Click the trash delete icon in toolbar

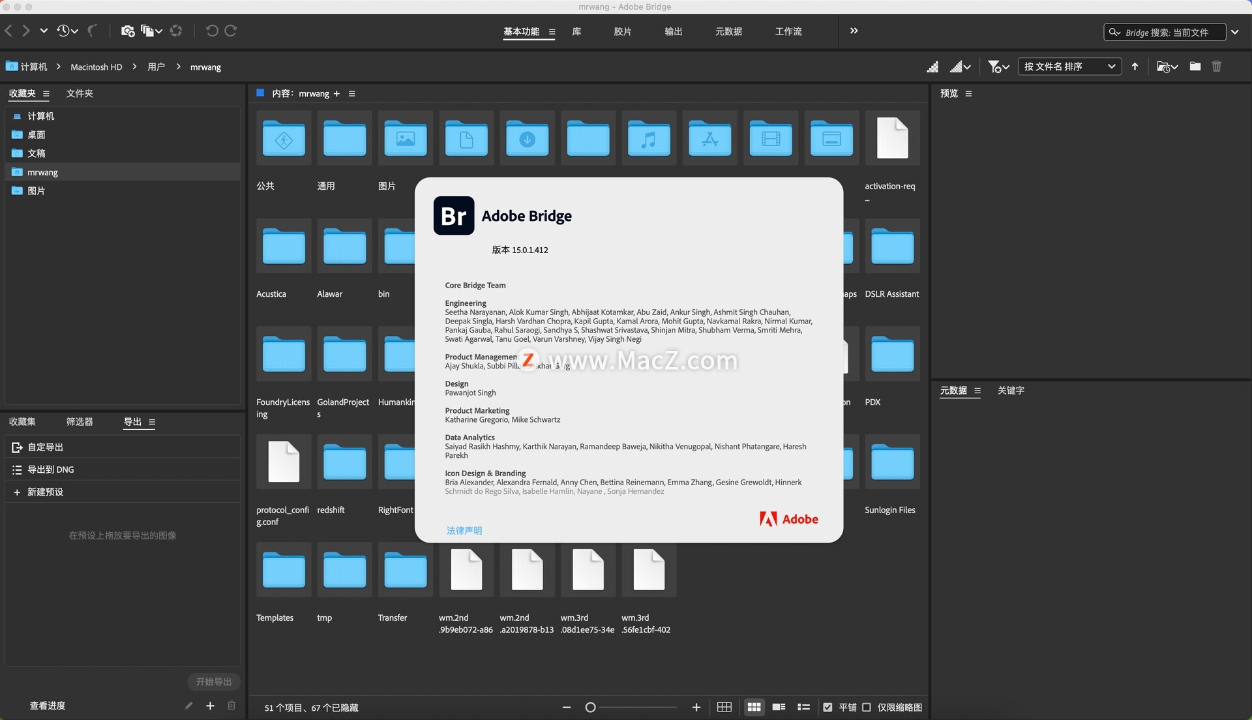(x=1216, y=67)
